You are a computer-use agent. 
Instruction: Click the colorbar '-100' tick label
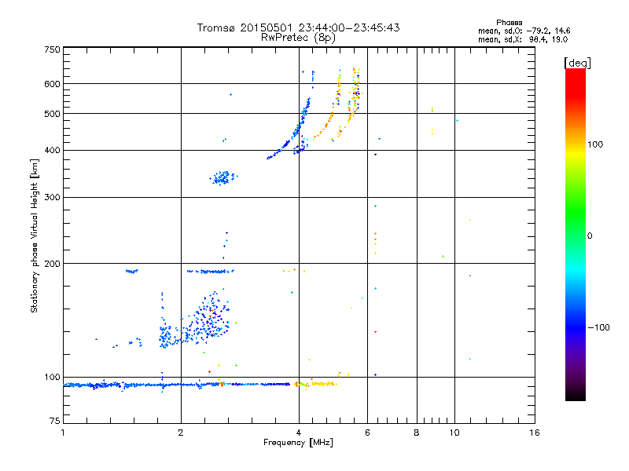(x=599, y=327)
